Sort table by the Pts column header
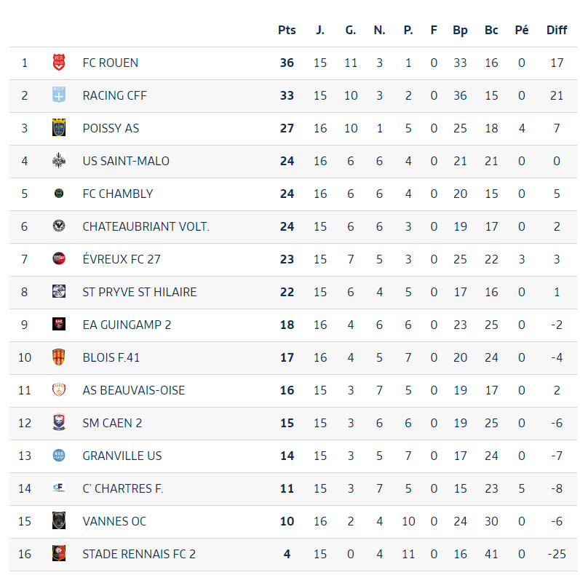The image size is (580, 575). [x=287, y=30]
